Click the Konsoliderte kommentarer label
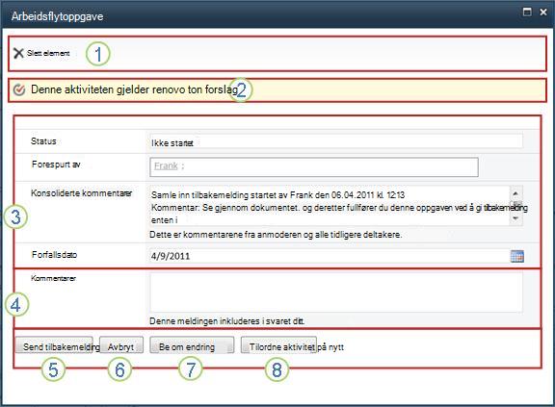555x407 pixels. point(81,193)
